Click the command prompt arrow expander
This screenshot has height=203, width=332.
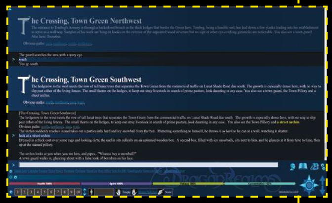[x=13, y=164]
